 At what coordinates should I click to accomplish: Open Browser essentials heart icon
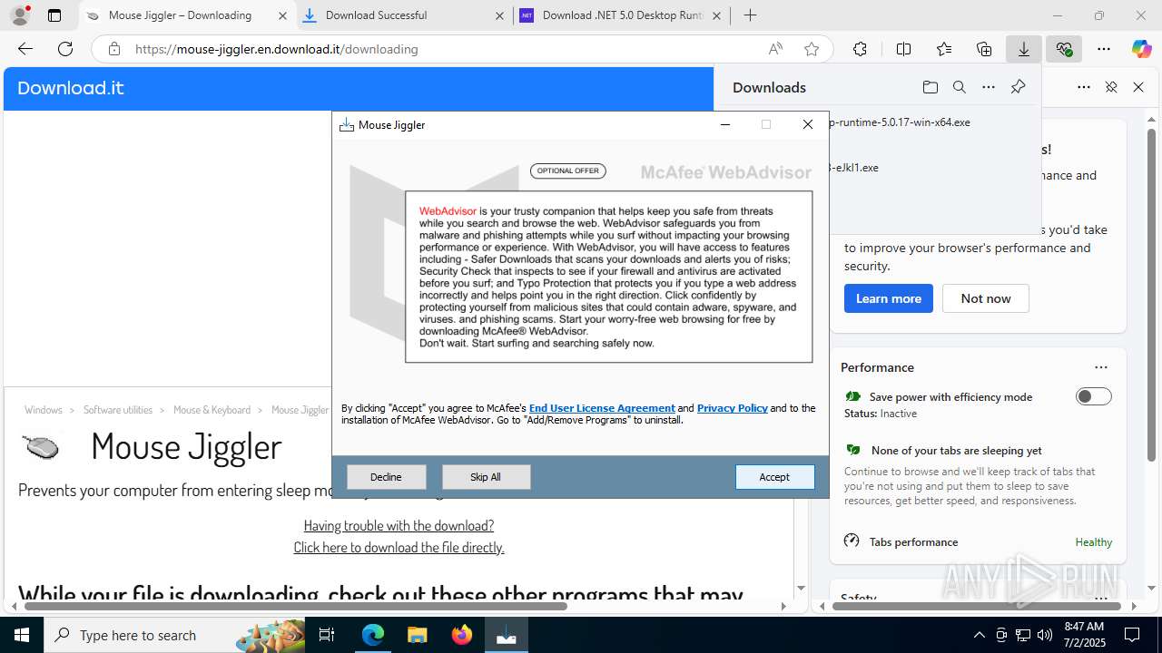[1064, 49]
